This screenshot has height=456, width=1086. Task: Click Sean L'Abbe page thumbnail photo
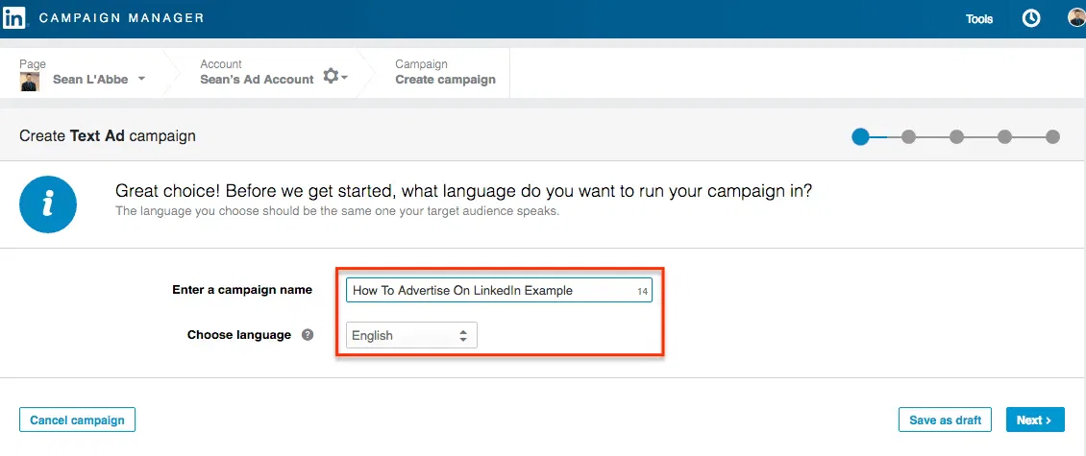(x=29, y=82)
